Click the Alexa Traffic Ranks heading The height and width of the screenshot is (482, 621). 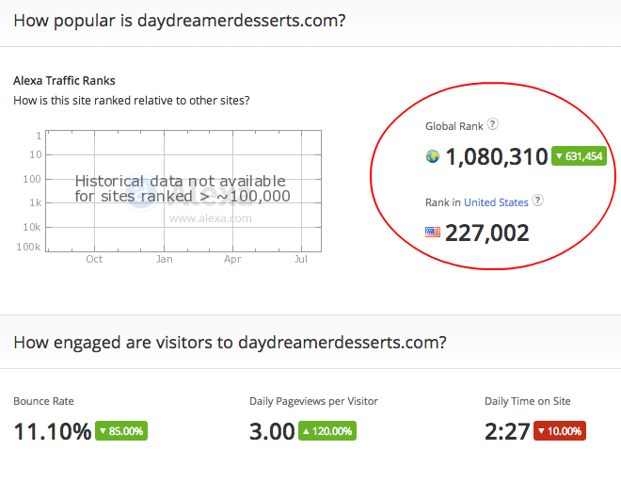click(64, 81)
